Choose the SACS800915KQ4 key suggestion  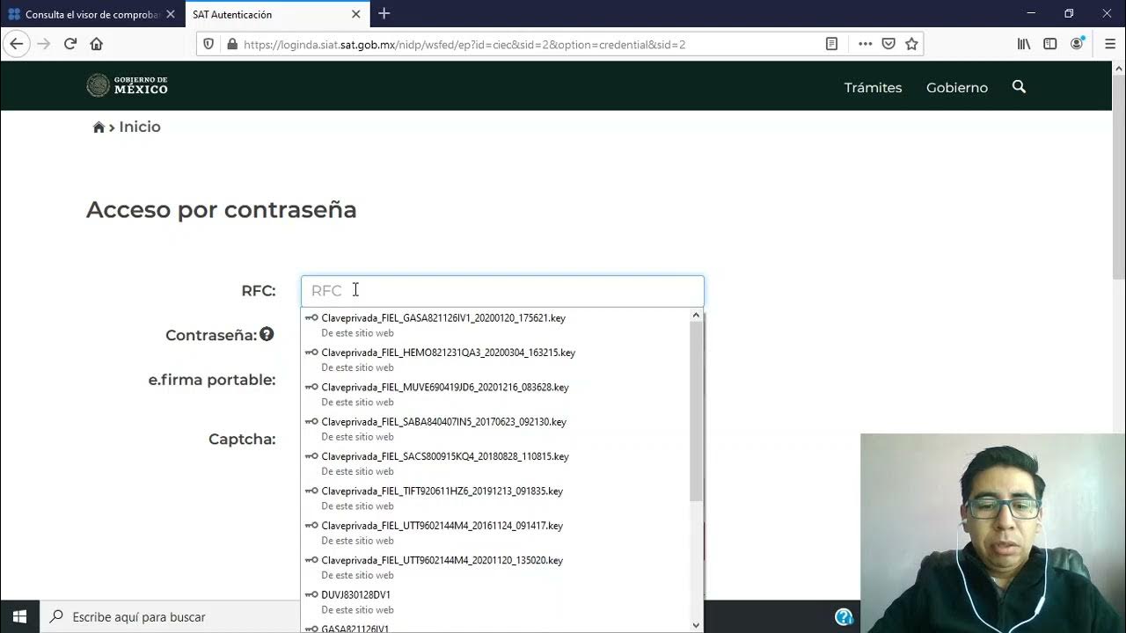[x=495, y=463]
